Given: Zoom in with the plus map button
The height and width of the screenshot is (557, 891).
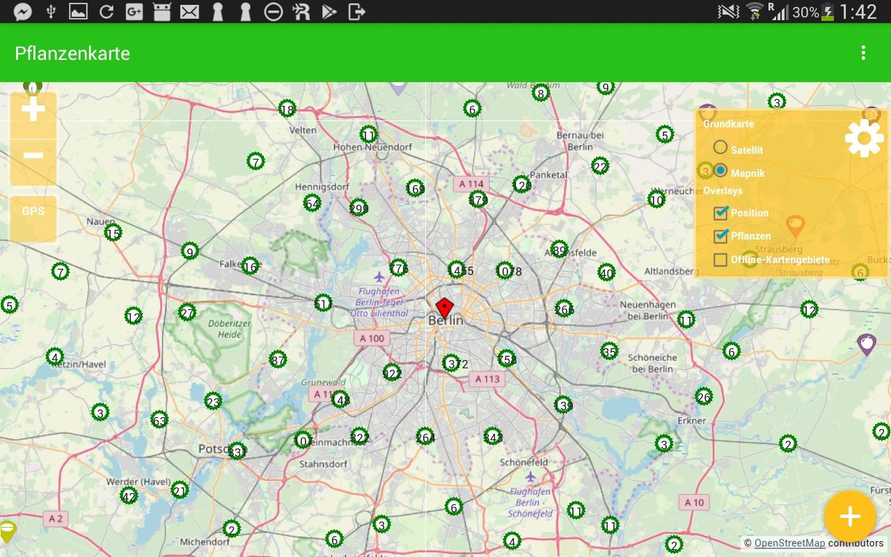Looking at the screenshot, I should [x=33, y=111].
